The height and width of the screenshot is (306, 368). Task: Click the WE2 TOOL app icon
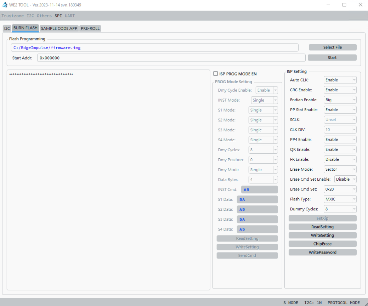coord(5,5)
